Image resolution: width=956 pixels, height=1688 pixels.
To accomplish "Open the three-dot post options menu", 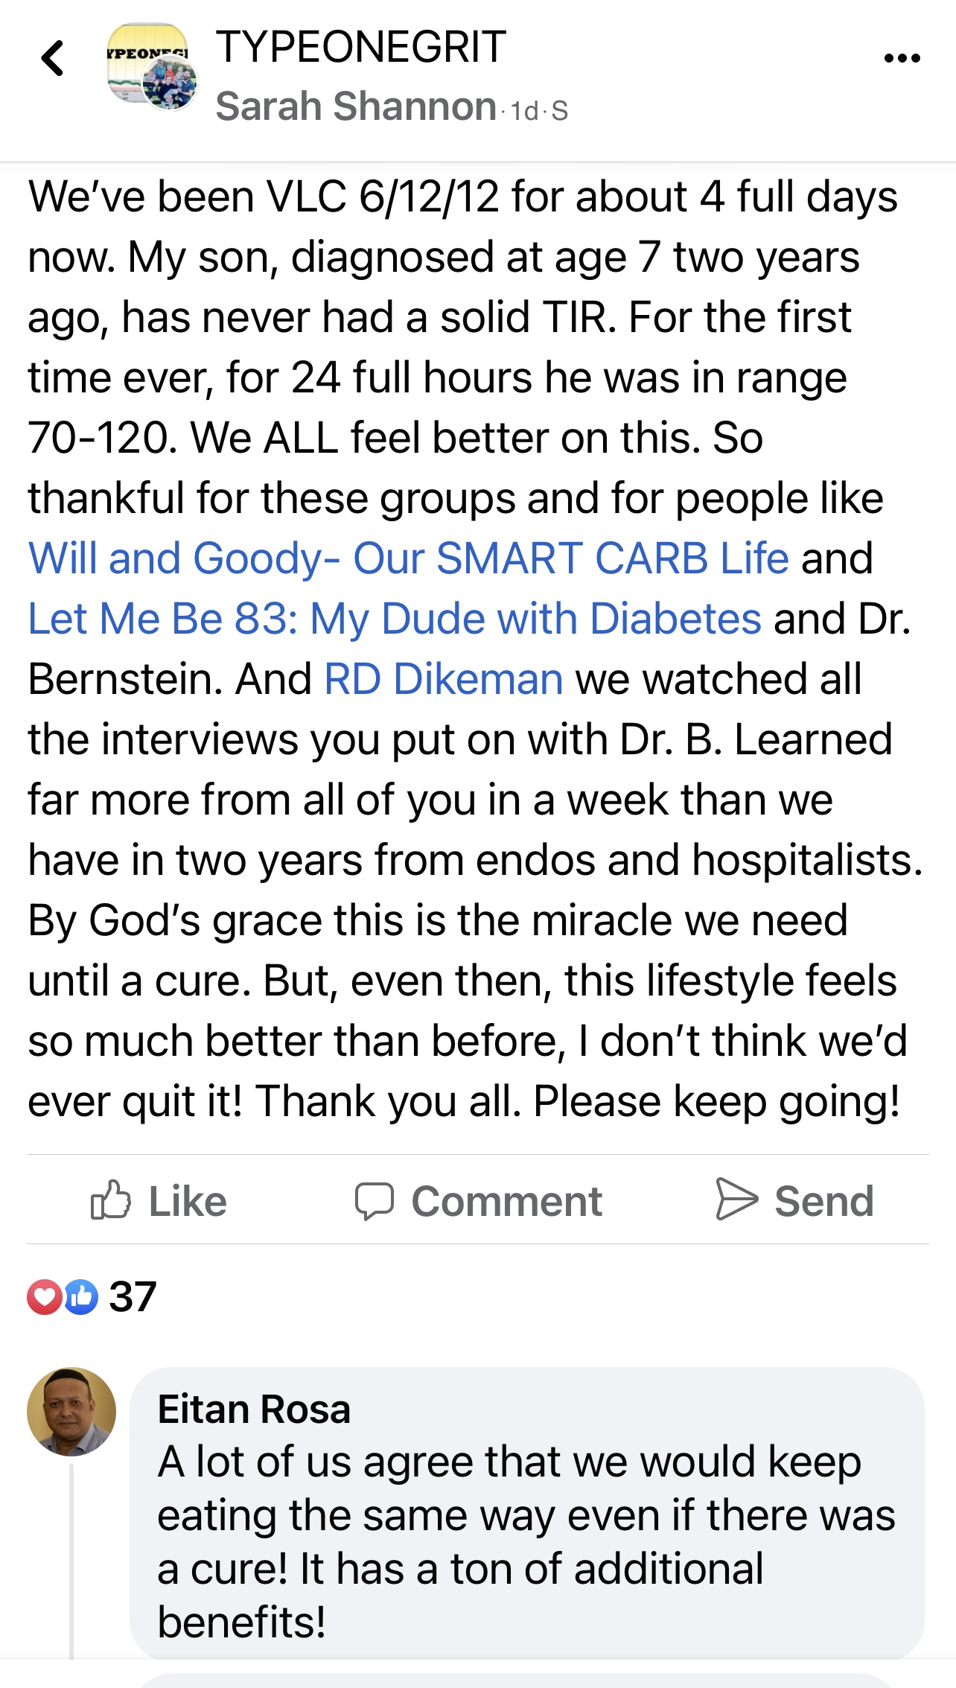I will [902, 59].
